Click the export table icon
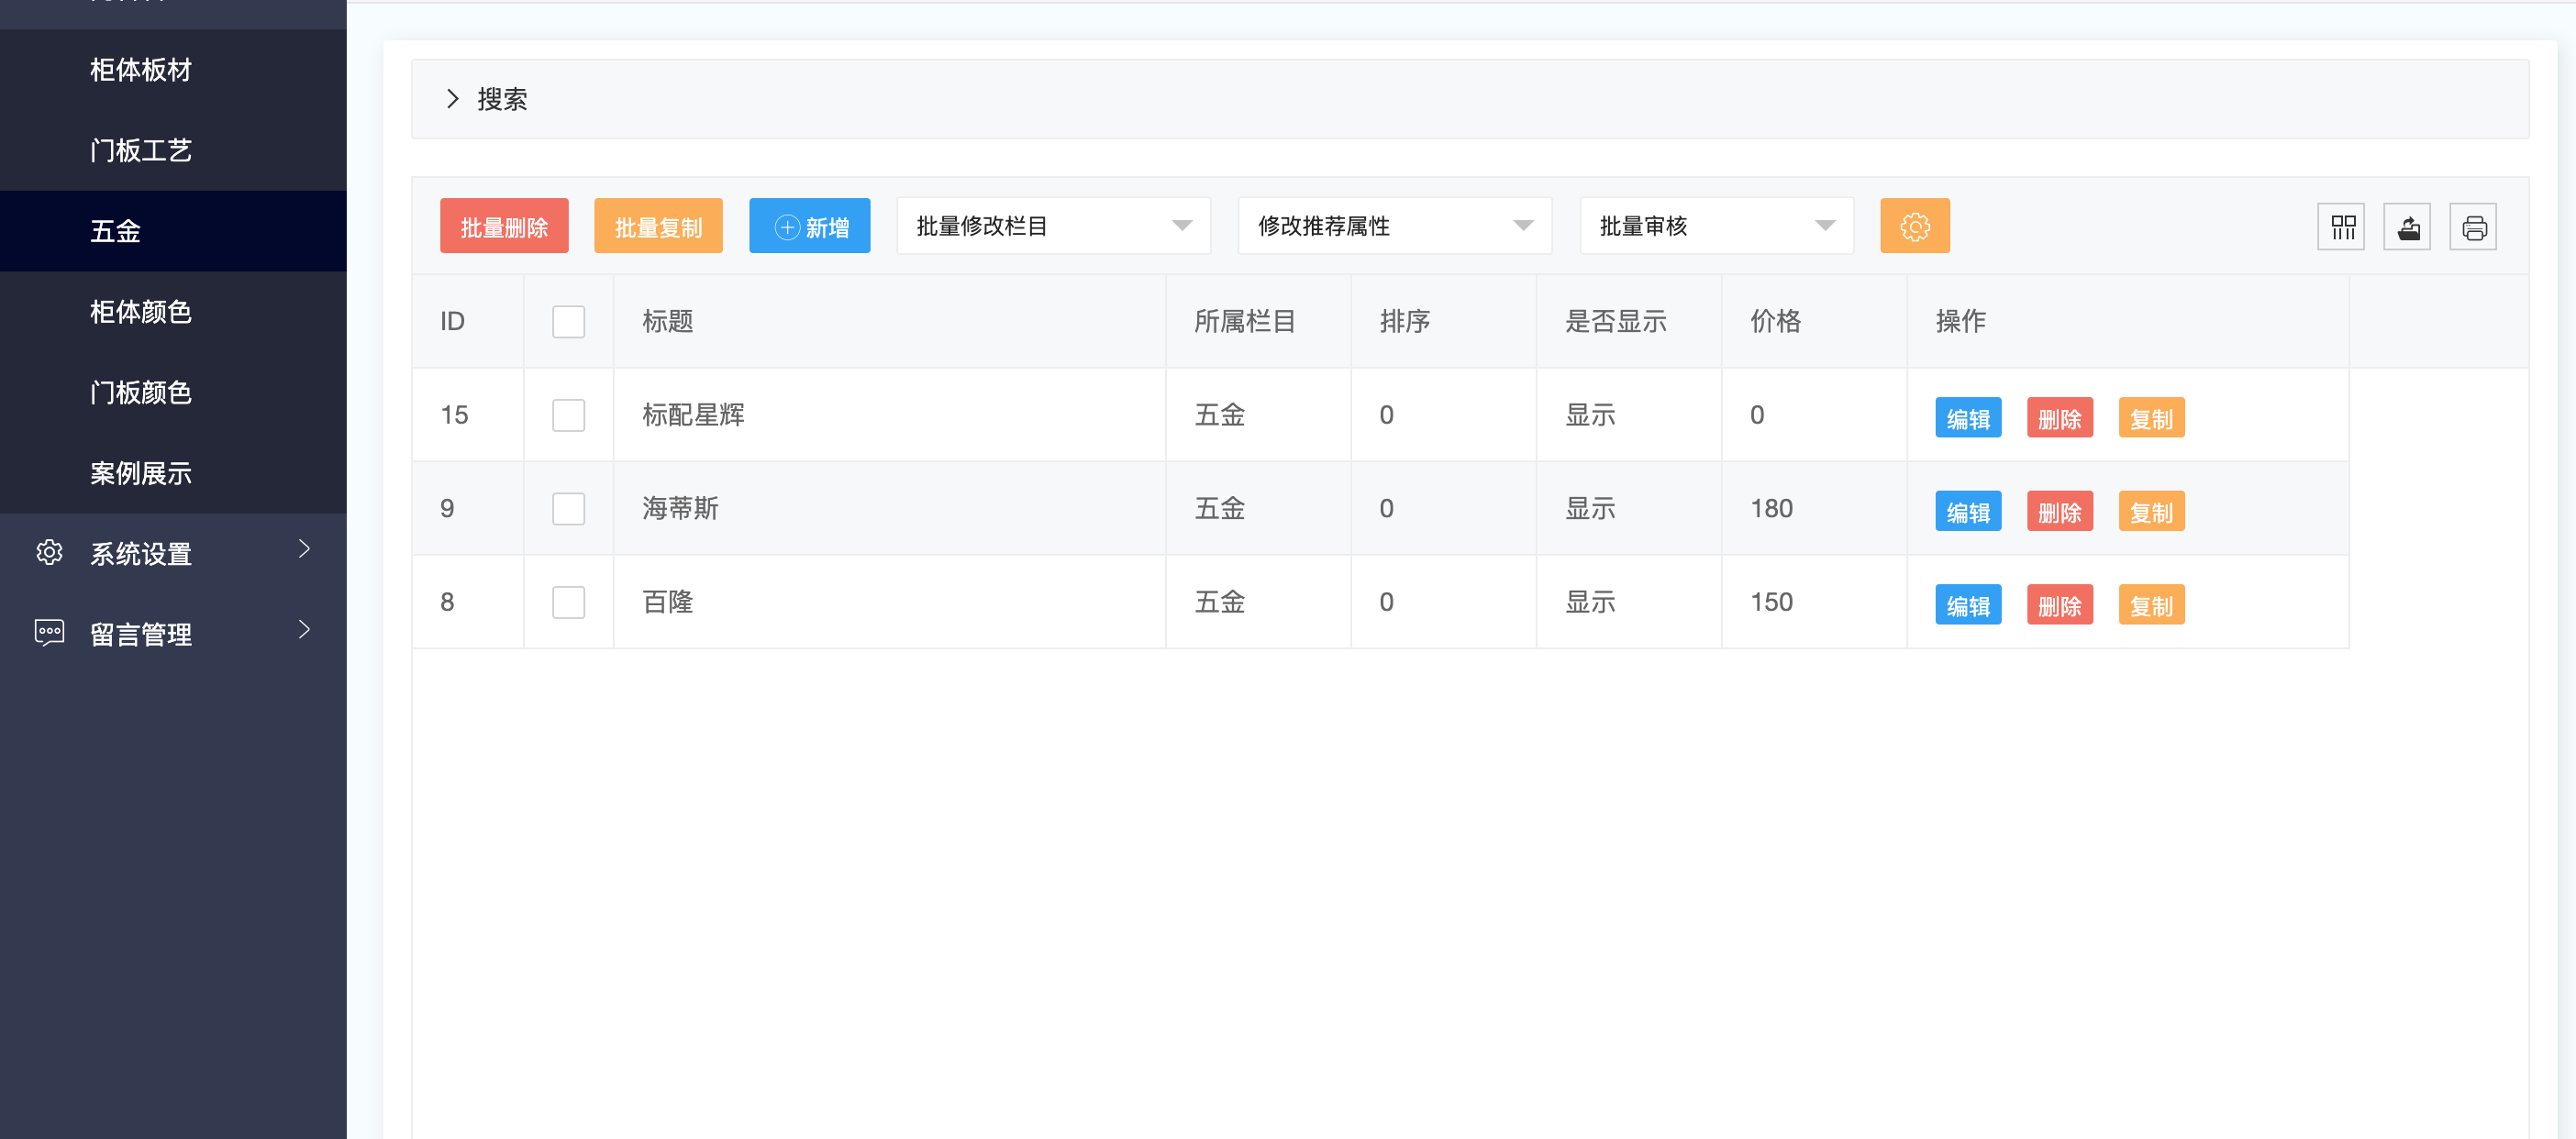Viewport: 2576px width, 1139px height. click(x=2407, y=227)
